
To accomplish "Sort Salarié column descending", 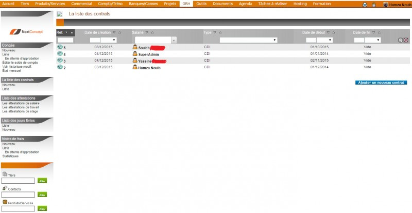I will [x=147, y=32].
